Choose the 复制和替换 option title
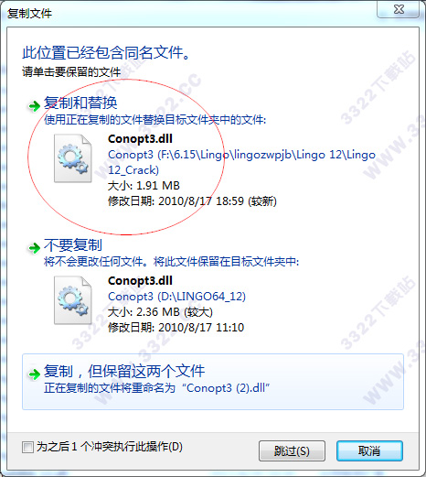The width and height of the screenshot is (426, 477). pyautogui.click(x=80, y=103)
